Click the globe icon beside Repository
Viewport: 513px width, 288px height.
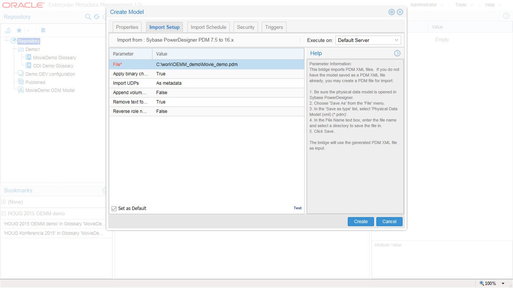(14, 41)
